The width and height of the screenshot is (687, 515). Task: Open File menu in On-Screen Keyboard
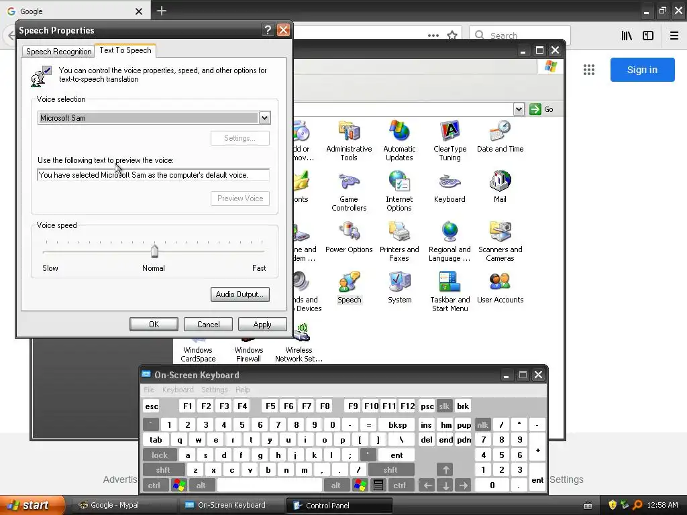tap(149, 390)
